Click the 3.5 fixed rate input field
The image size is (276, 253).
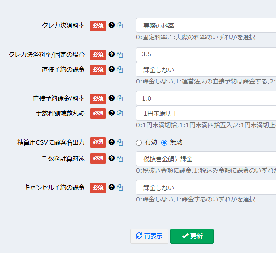point(206,55)
